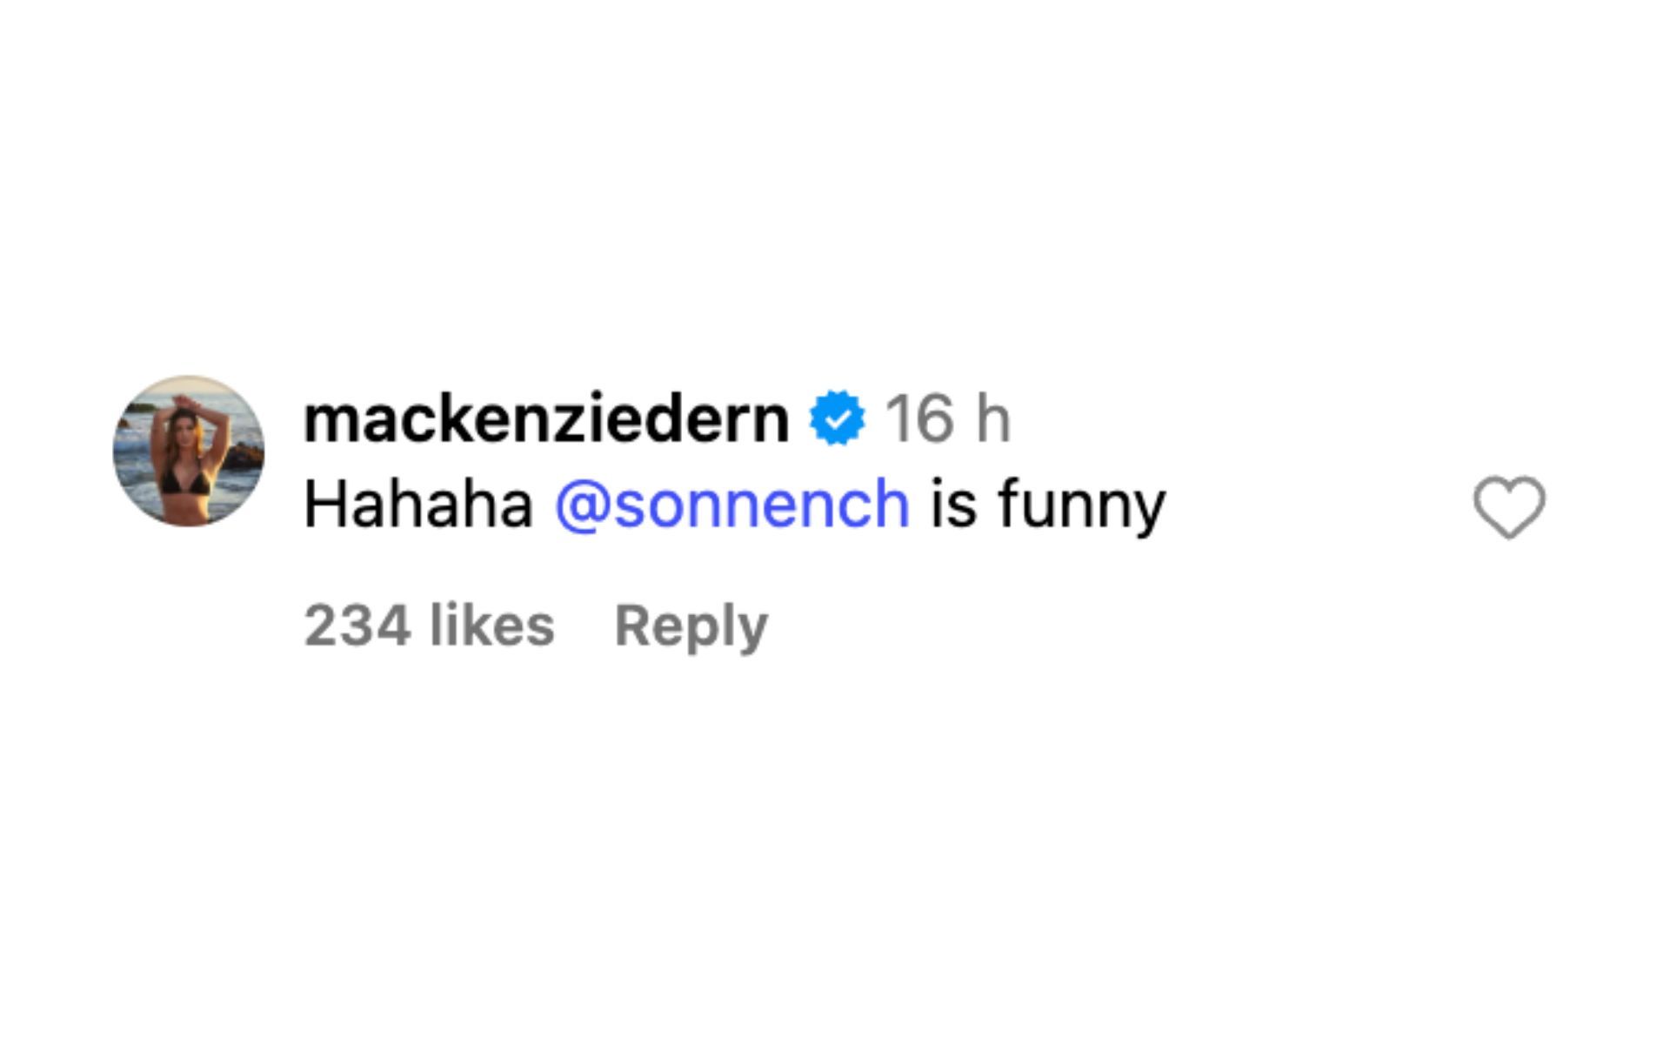Select the circular beach avatar photo
The height and width of the screenshot is (1044, 1670).
coord(189,452)
